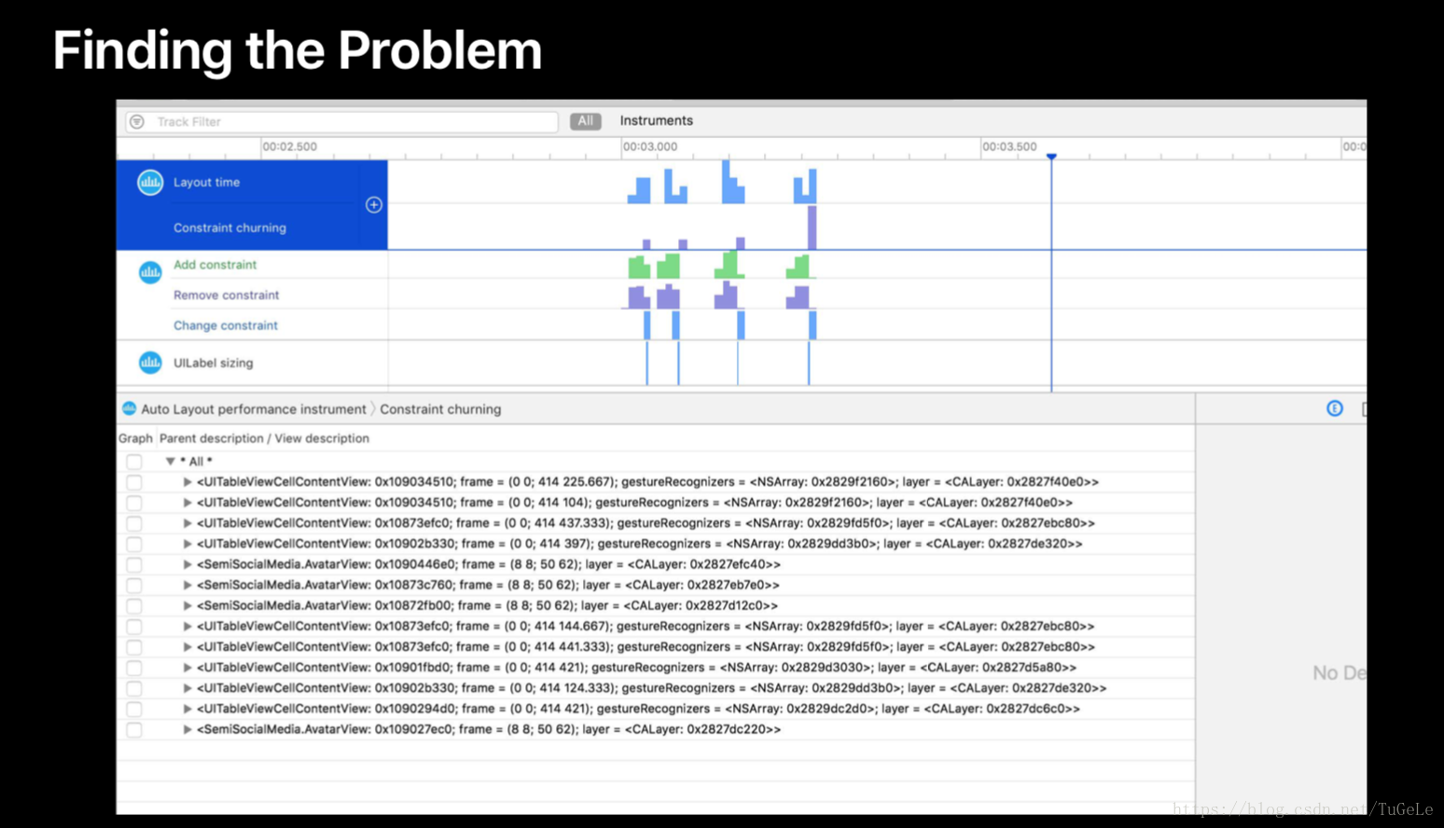Toggle graph checkbox for AvatarView 0x10872fb00
The image size is (1444, 828).
coord(134,606)
